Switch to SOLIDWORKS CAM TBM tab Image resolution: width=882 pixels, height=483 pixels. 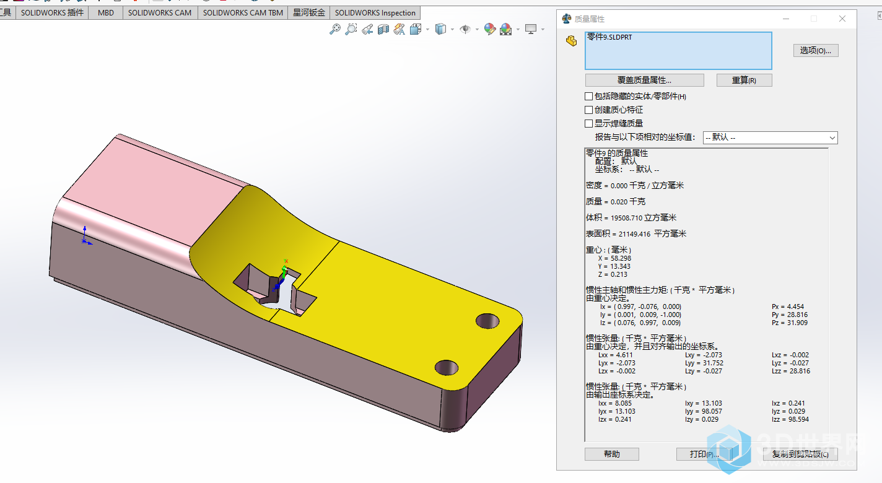tap(243, 12)
